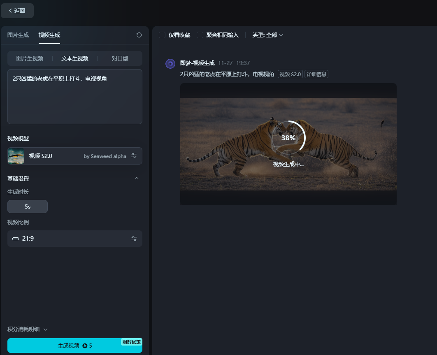
Task: Select the 对口型 mode tab
Action: [121, 58]
